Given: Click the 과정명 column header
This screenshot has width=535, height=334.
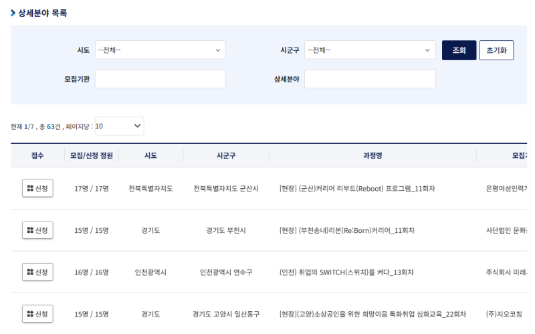Looking at the screenshot, I should click(x=372, y=155).
